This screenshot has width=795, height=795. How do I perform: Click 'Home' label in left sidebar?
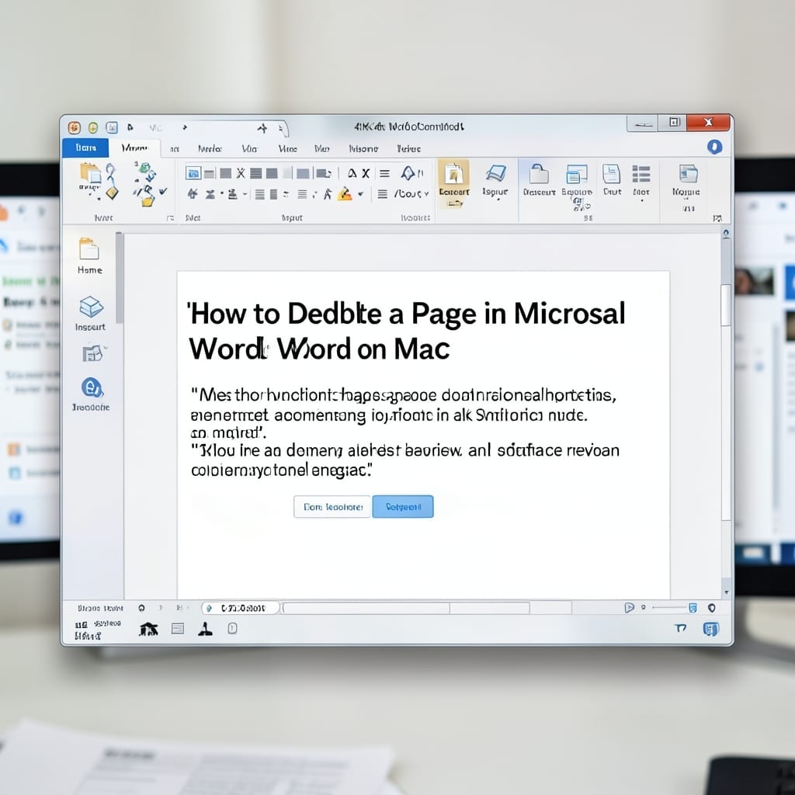(90, 270)
